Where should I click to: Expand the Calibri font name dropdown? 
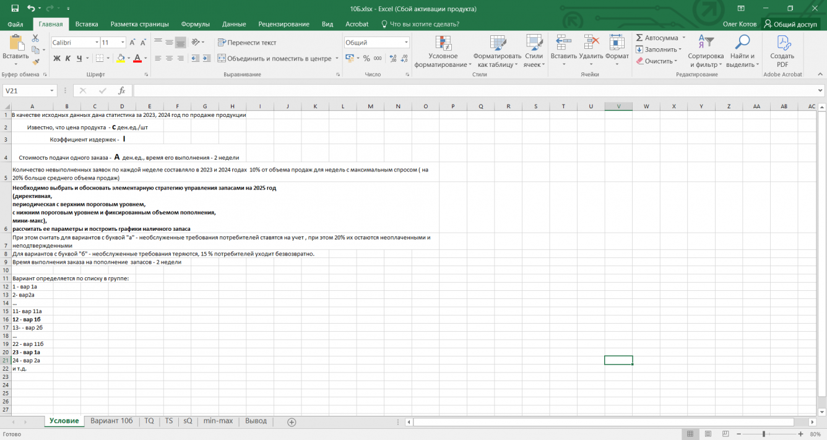click(97, 43)
